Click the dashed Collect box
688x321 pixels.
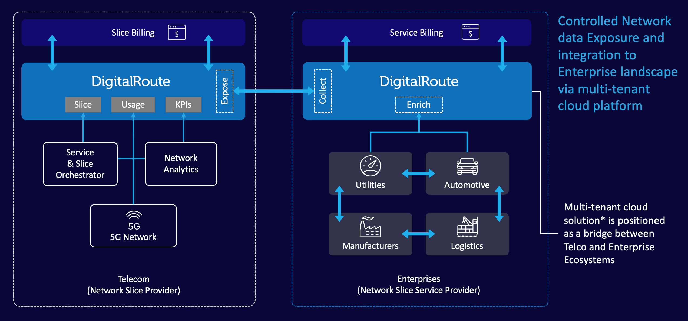[x=323, y=91]
